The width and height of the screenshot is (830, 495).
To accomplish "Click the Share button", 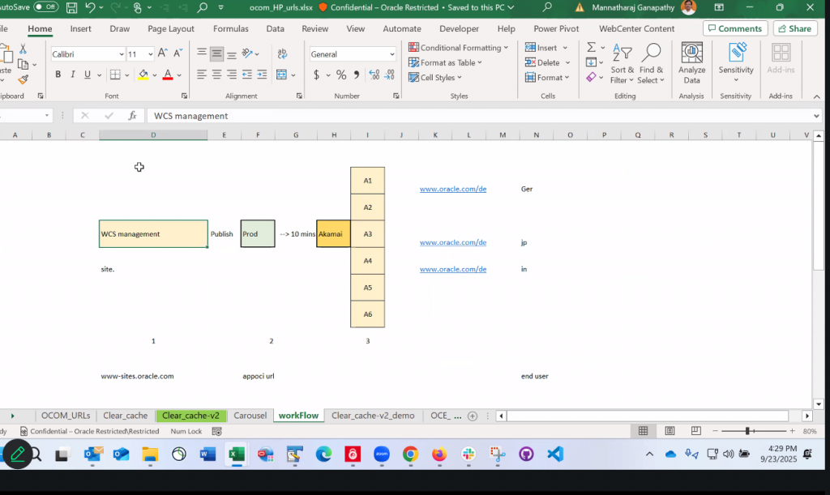I will (795, 28).
